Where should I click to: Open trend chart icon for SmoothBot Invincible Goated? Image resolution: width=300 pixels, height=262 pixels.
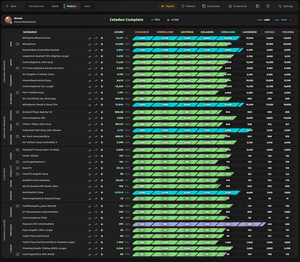click(x=96, y=50)
